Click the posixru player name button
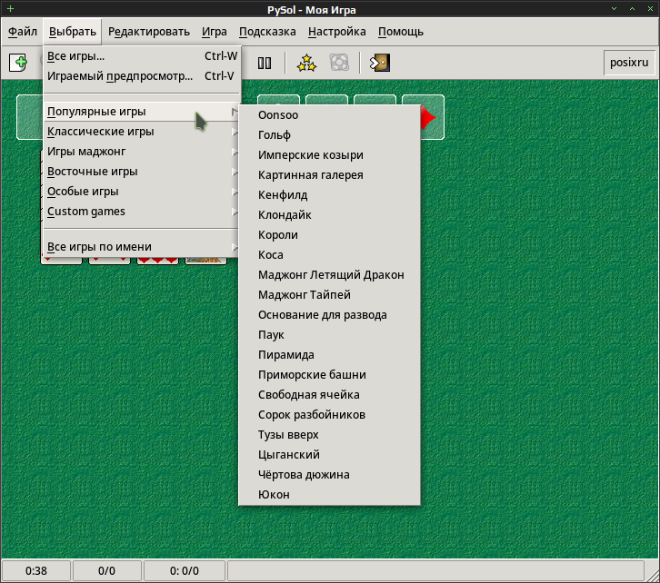The width and height of the screenshot is (660, 583). [629, 63]
